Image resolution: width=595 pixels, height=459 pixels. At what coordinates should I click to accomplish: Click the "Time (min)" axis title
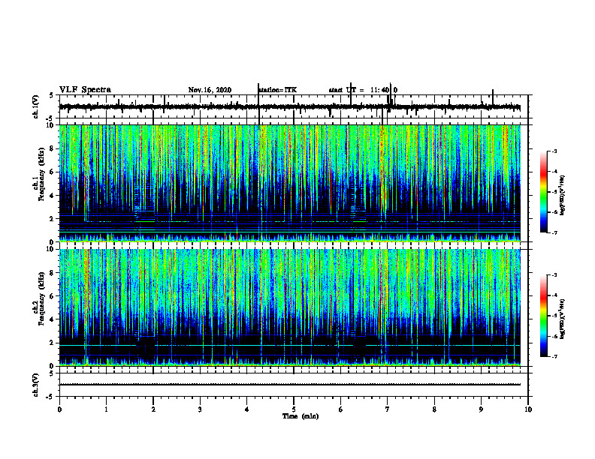pos(301,416)
